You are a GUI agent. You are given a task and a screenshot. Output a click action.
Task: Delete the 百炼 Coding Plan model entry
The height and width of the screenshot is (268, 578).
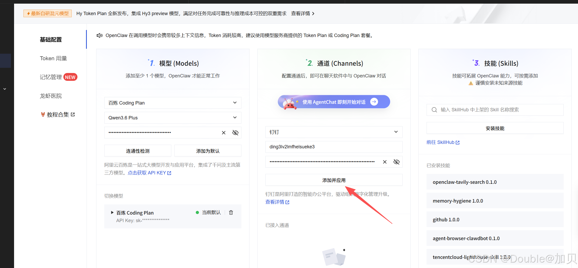(231, 212)
